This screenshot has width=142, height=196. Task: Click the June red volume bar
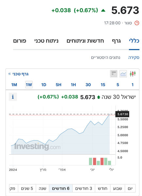(95, 161)
